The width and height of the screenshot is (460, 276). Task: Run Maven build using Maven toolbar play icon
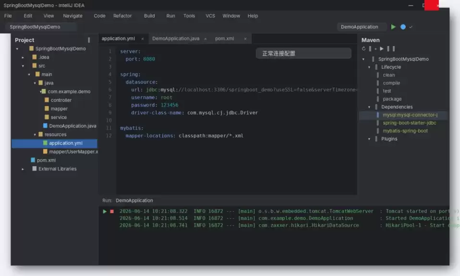tap(382, 48)
